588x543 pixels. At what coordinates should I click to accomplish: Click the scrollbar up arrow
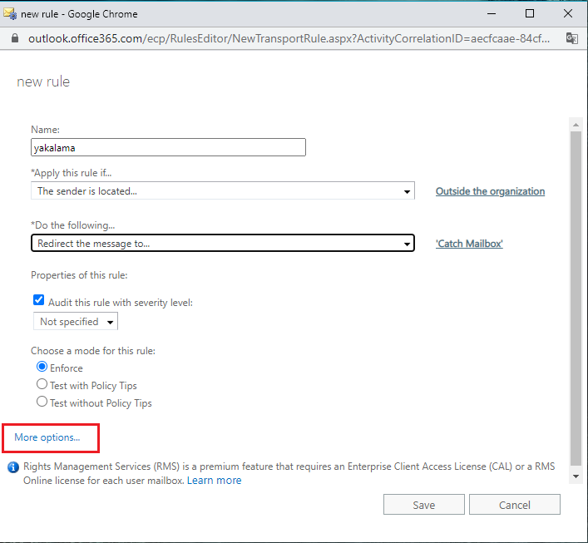(576, 125)
